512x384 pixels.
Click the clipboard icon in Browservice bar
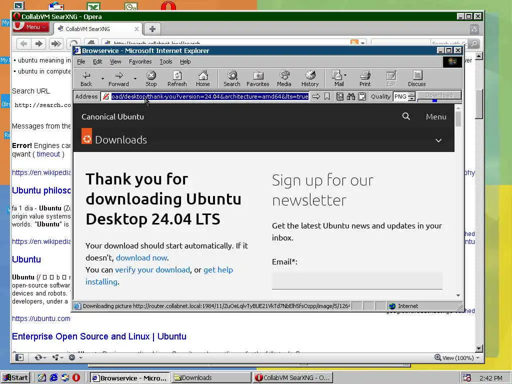[x=362, y=96]
